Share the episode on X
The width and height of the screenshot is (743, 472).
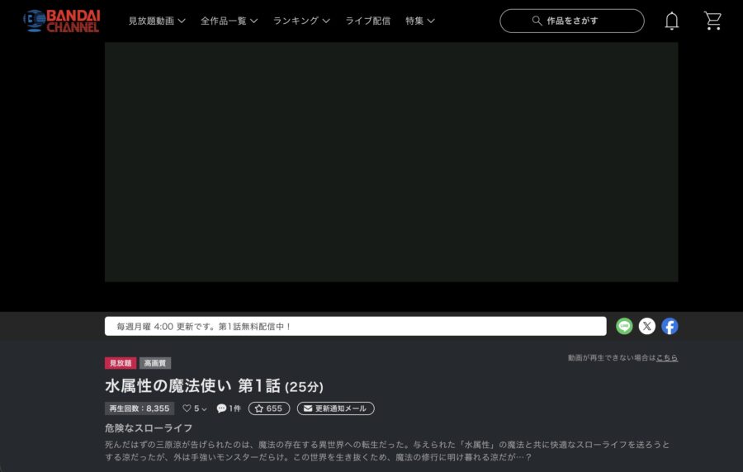pyautogui.click(x=647, y=326)
